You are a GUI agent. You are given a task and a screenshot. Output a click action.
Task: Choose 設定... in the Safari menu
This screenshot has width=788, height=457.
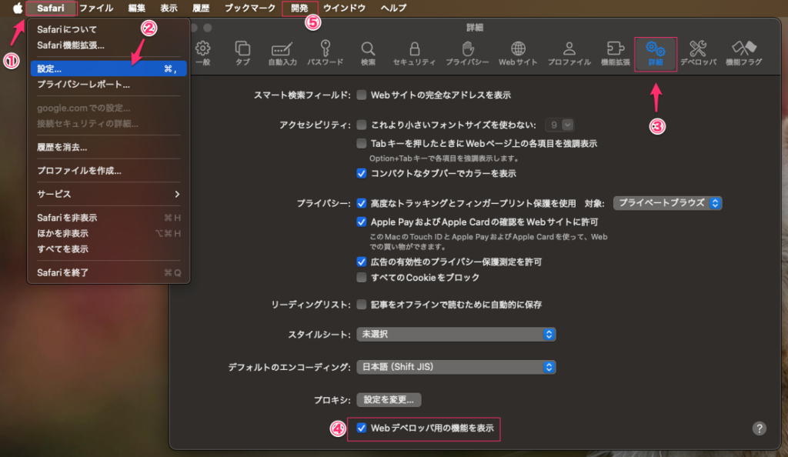click(x=108, y=69)
